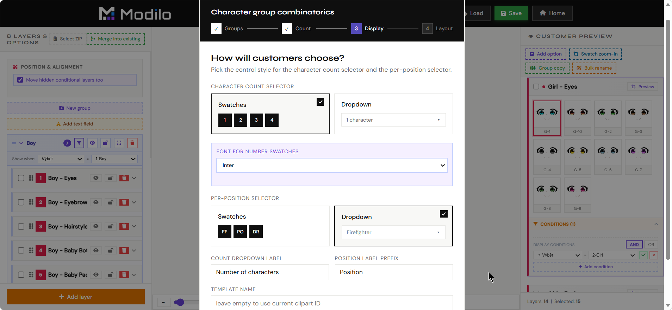Select Swatches for character count selector
The image size is (672, 310).
270,114
